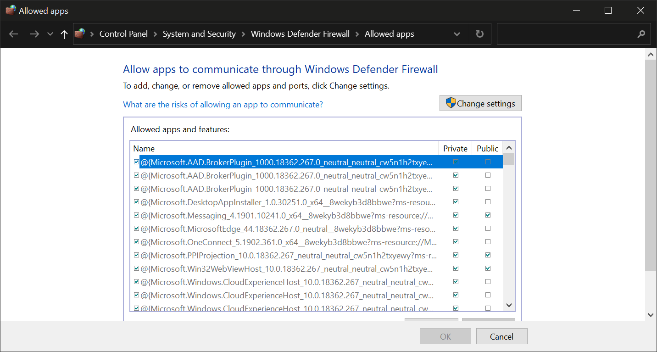Screen dimensions: 657x352
Task: Click in the Control Panel search box
Action: pyautogui.click(x=567, y=34)
